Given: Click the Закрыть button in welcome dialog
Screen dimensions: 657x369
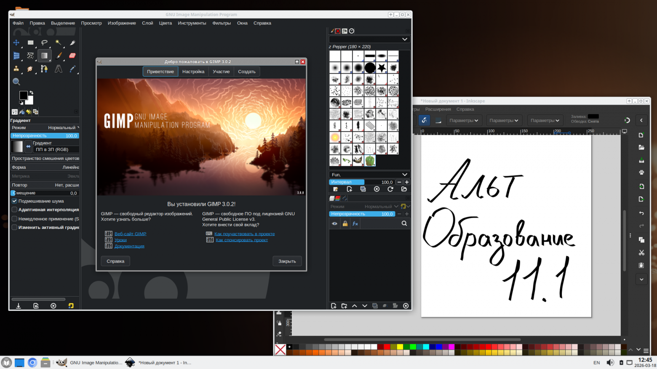Looking at the screenshot, I should click(287, 261).
